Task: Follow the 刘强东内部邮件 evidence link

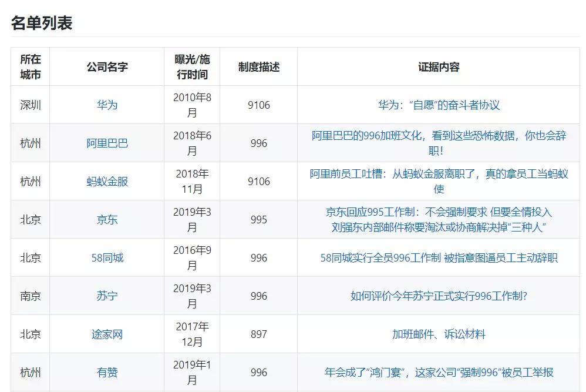Action: [x=439, y=227]
